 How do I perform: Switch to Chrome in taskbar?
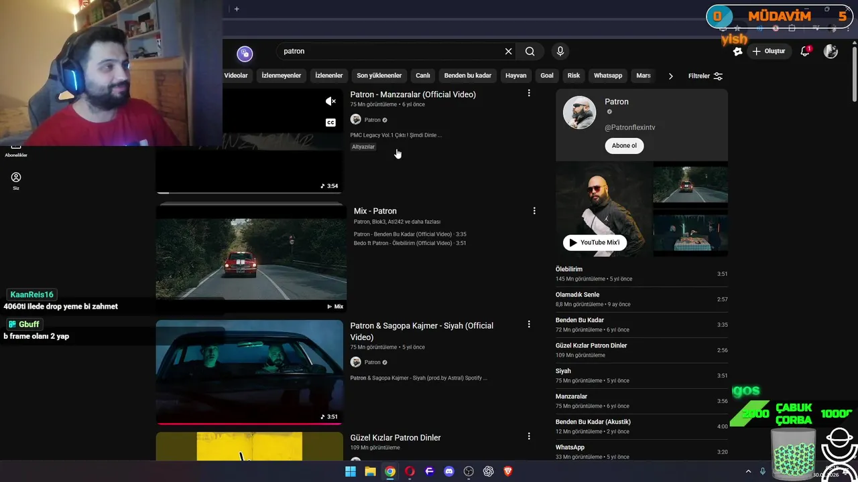(390, 471)
